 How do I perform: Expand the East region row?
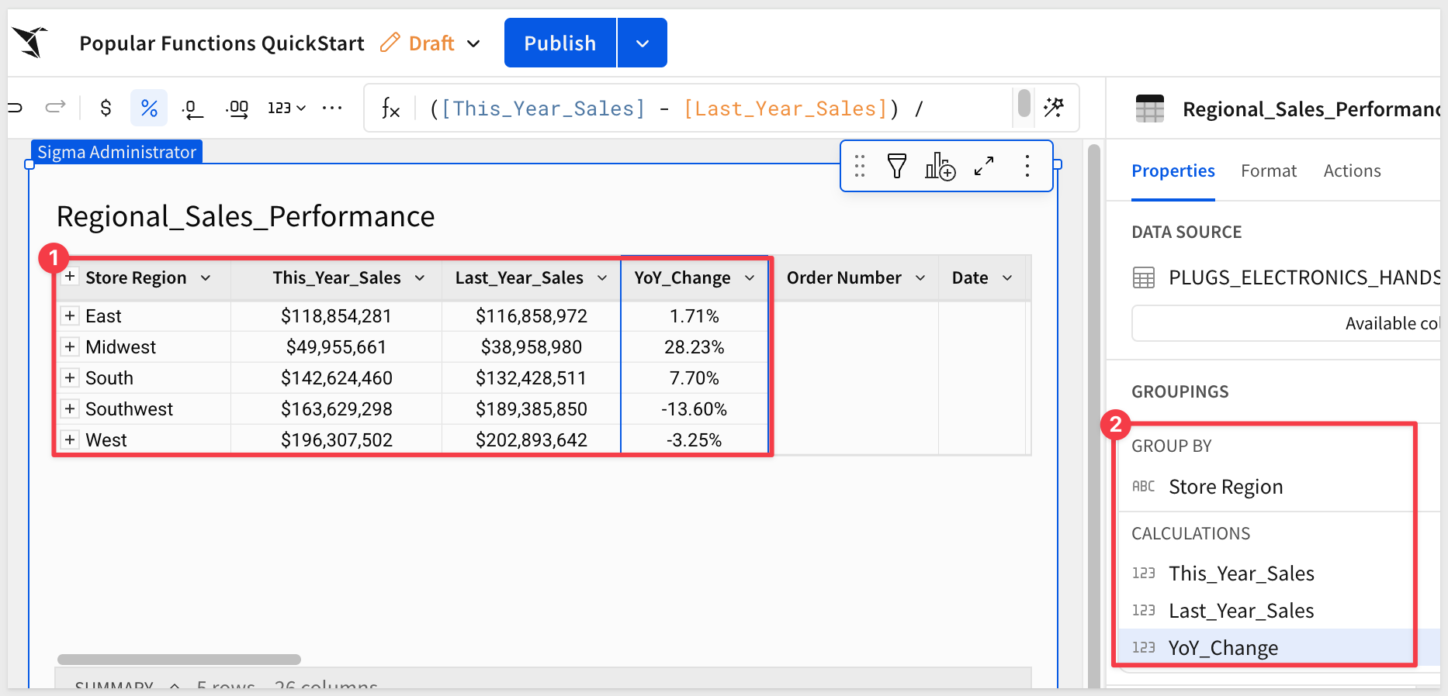(x=70, y=315)
